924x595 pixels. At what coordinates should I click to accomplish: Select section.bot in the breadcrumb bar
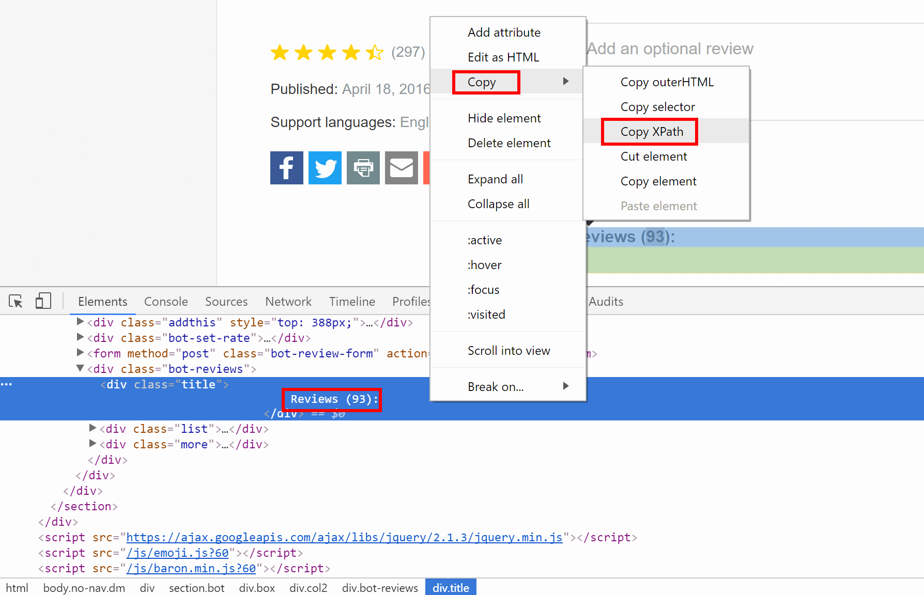tap(196, 588)
